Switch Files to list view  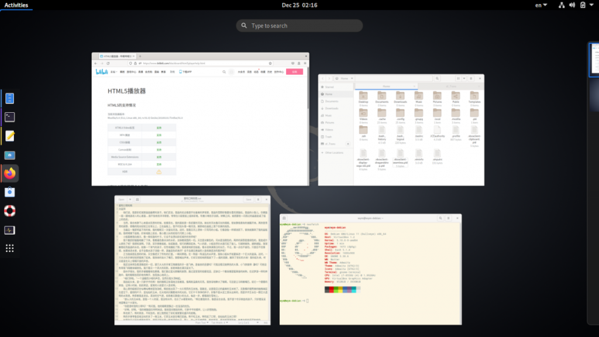coord(459,78)
